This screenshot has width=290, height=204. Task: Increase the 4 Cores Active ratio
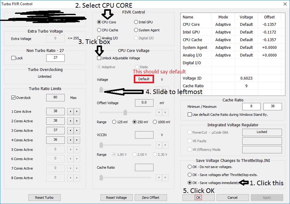77,140
